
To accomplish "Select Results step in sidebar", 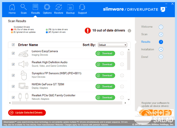I will coord(146,42).
